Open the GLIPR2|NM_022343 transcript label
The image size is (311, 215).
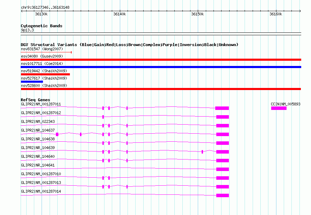pos(38,122)
